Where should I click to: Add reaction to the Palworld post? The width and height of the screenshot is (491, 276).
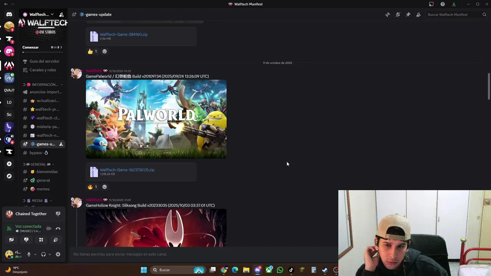104,187
